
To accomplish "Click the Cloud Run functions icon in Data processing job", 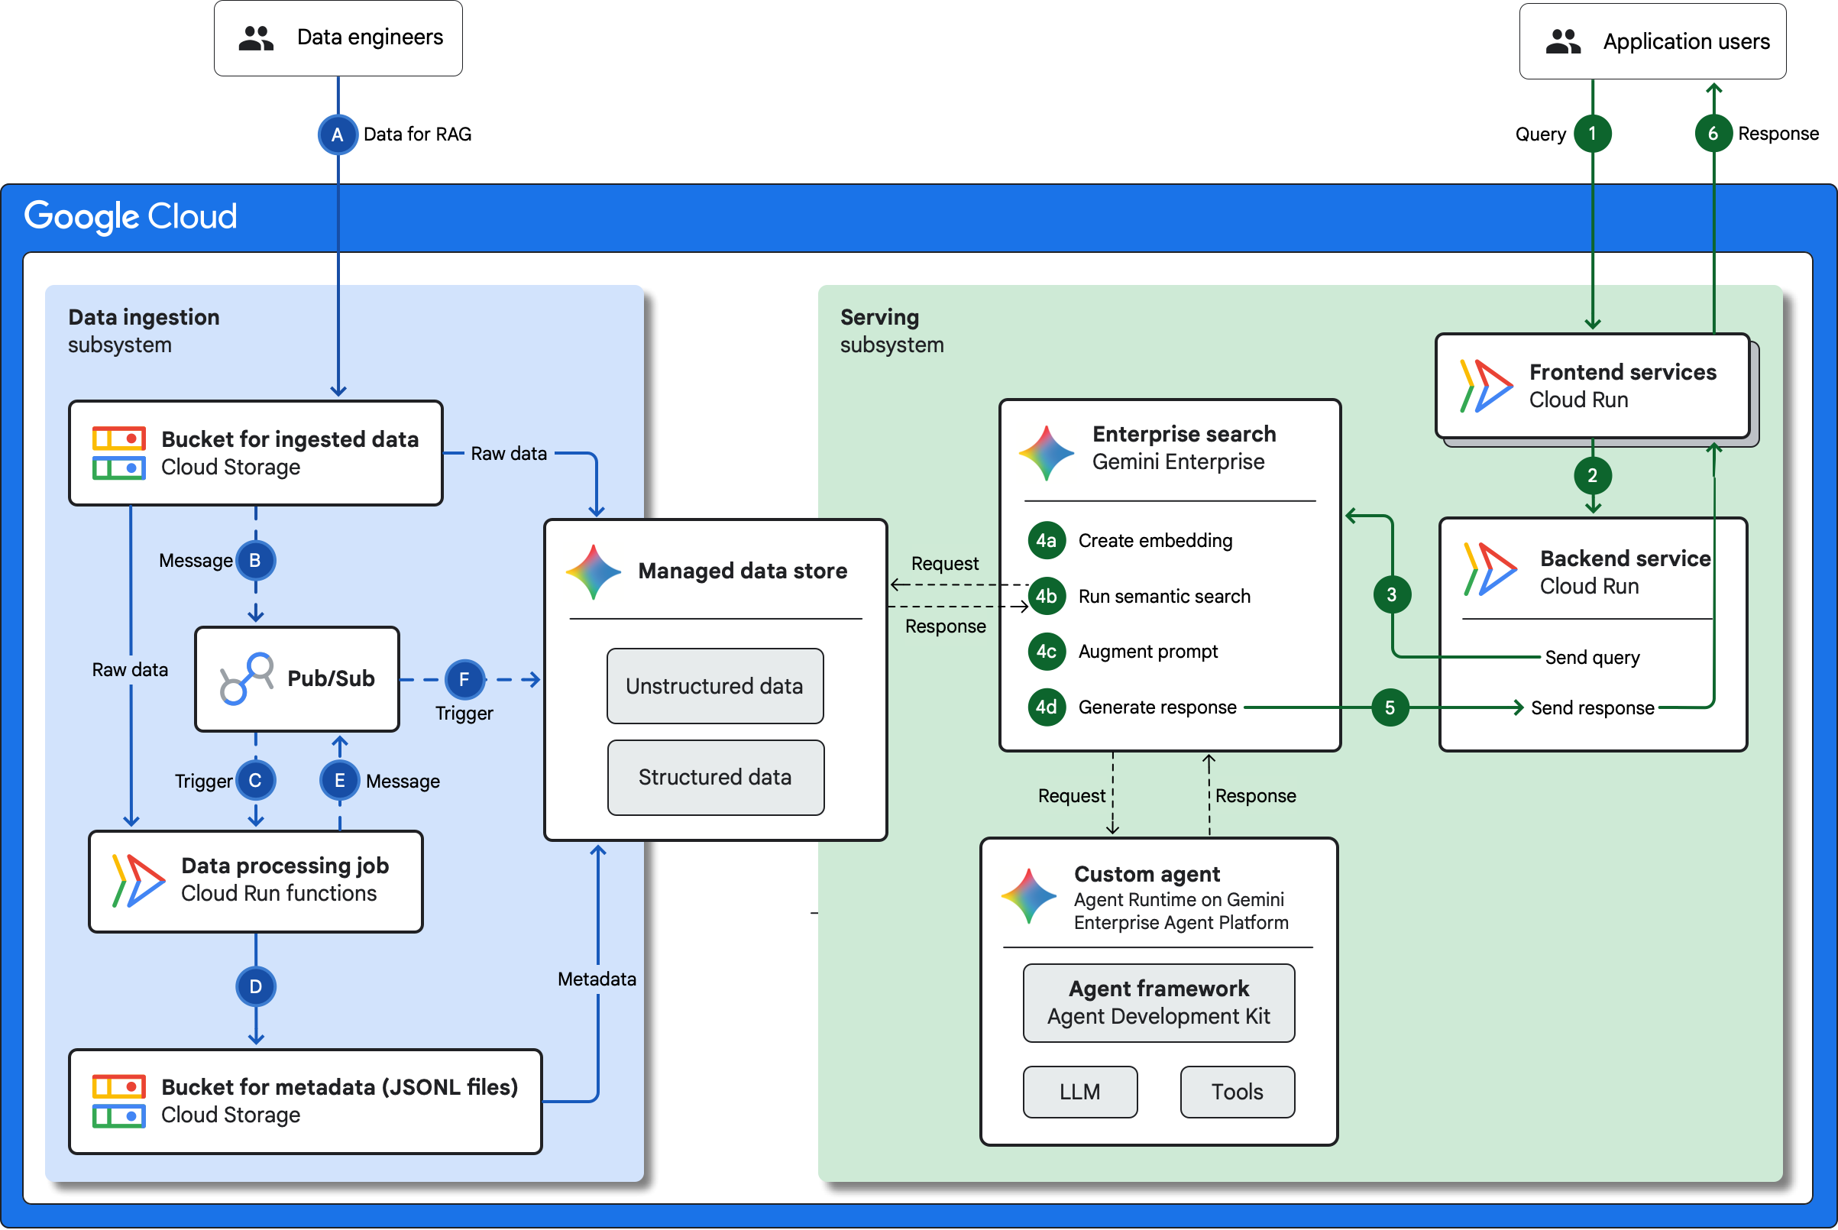I will (x=138, y=880).
